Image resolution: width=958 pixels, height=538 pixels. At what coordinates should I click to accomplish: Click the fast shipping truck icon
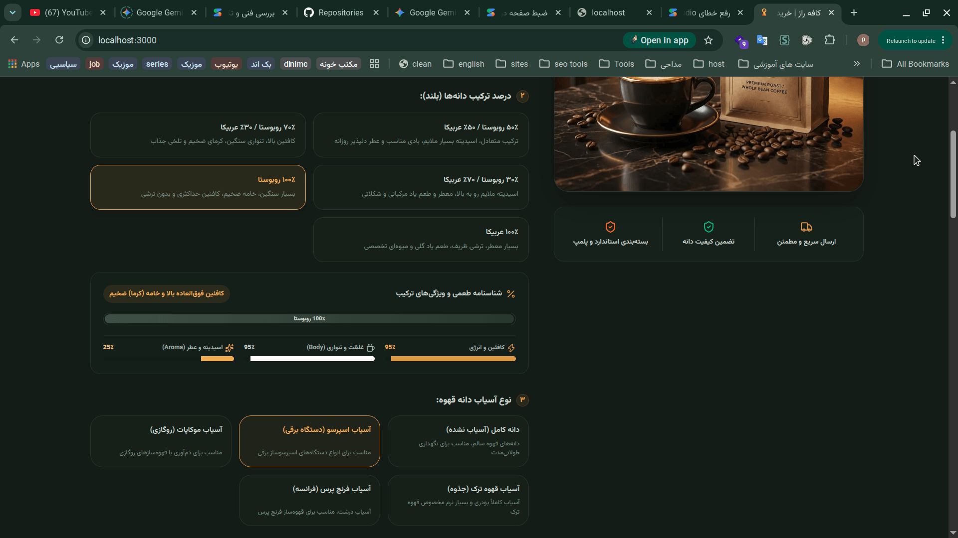pos(806,227)
